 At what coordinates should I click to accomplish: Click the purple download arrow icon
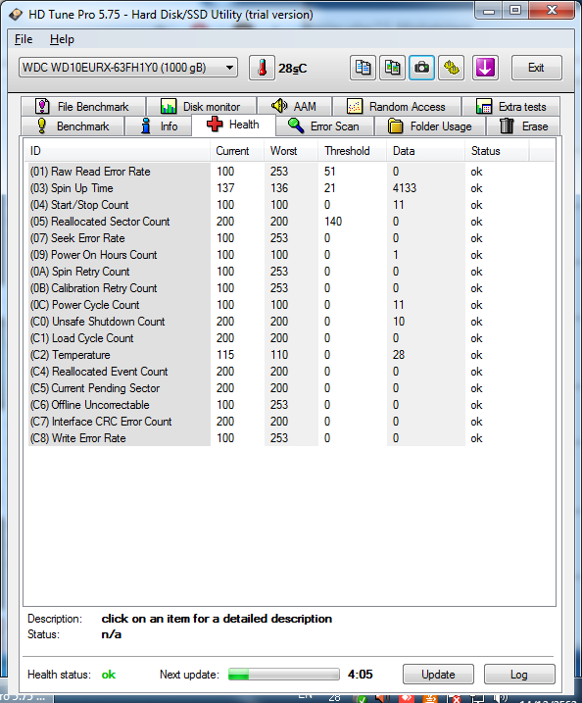tap(485, 69)
